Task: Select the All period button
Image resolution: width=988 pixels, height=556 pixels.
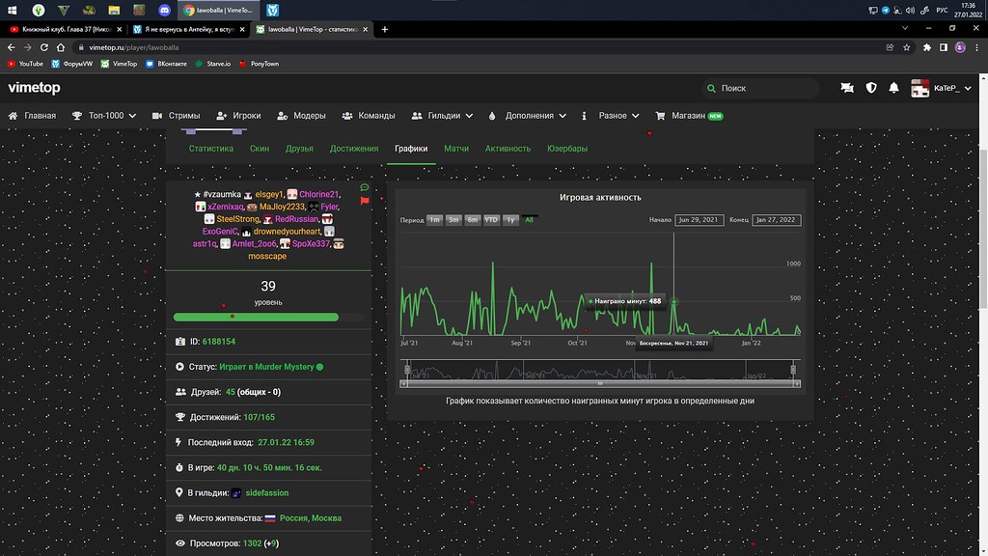Action: [x=530, y=220]
